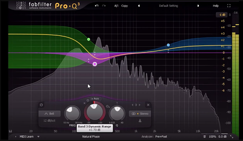Select the green low shelf band dot
243x141 pixels.
pyautogui.click(x=88, y=39)
